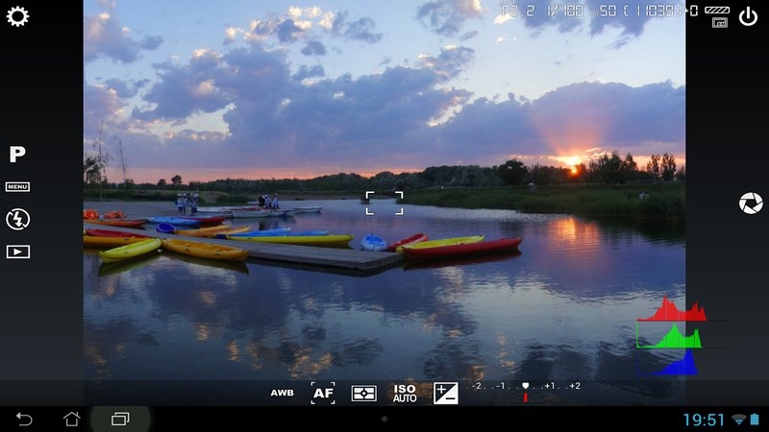
Task: Change the metering mode icon
Action: 364,394
